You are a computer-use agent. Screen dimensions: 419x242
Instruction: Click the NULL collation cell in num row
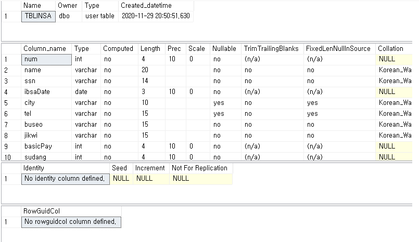[394, 59]
